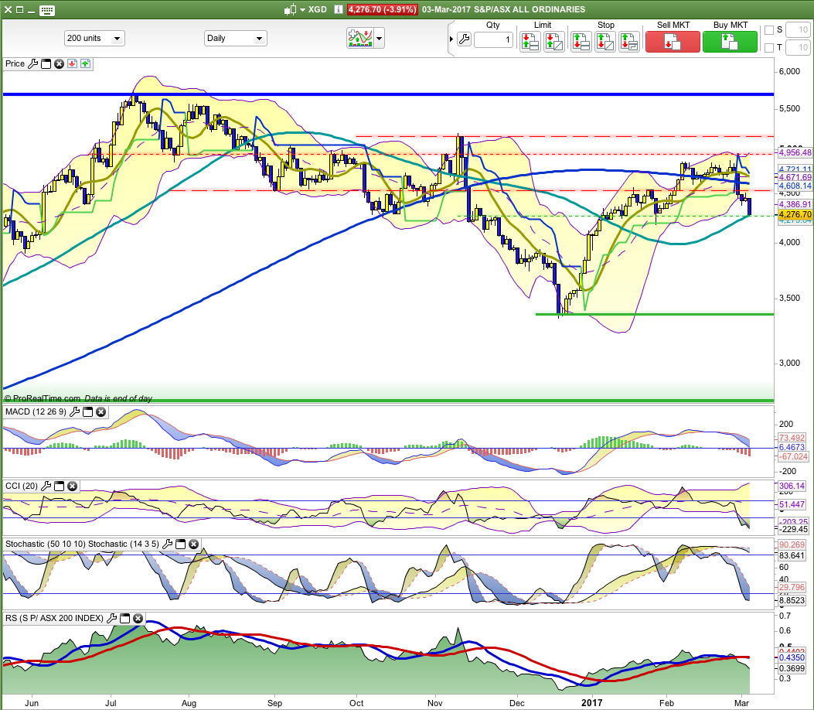
Task: Close the CCI indicator panel
Action: (x=73, y=486)
